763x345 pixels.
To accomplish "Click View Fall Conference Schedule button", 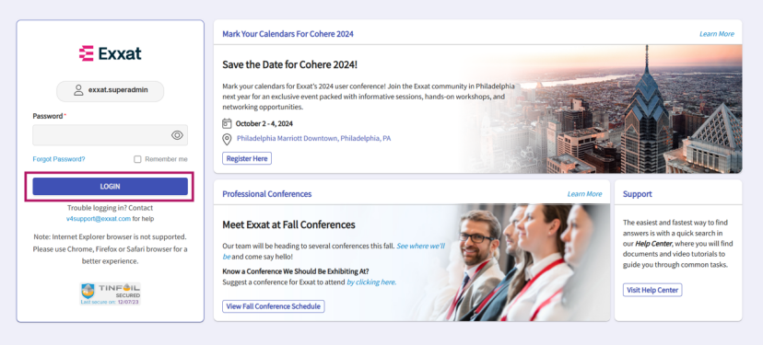I will (x=274, y=306).
